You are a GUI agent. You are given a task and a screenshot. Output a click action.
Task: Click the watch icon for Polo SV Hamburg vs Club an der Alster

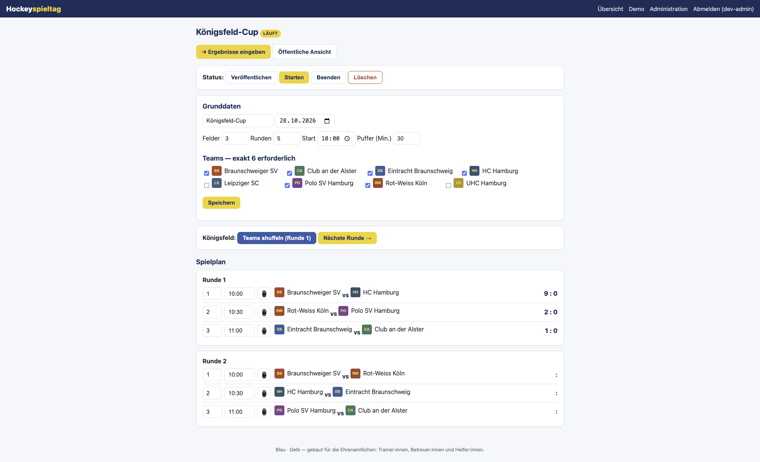264,412
